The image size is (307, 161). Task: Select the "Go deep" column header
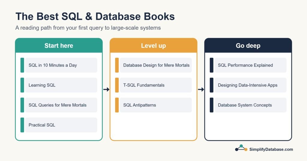[248, 45]
